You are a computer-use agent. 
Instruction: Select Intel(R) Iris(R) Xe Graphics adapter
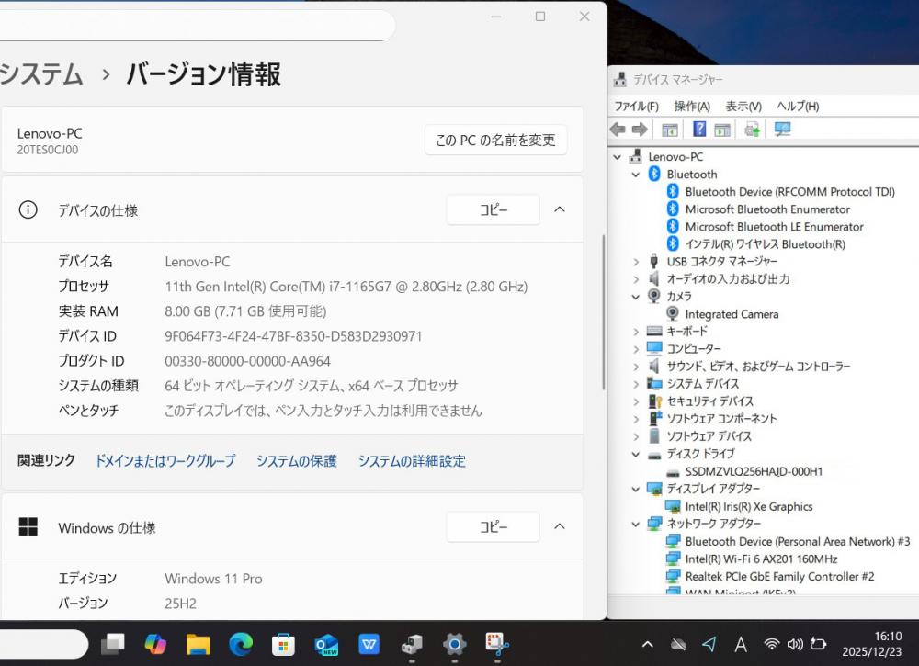click(748, 506)
